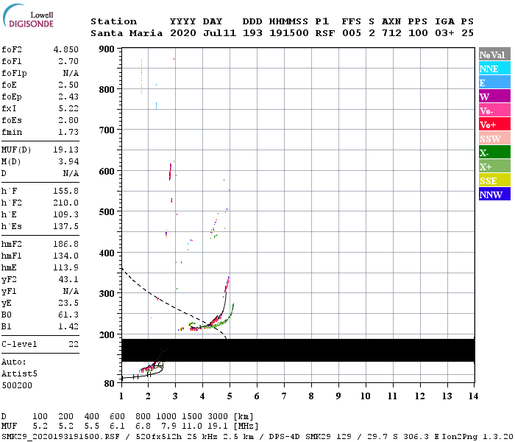Select the E light-blue legend swatch
This screenshot has height=442, width=515.
[x=494, y=83]
